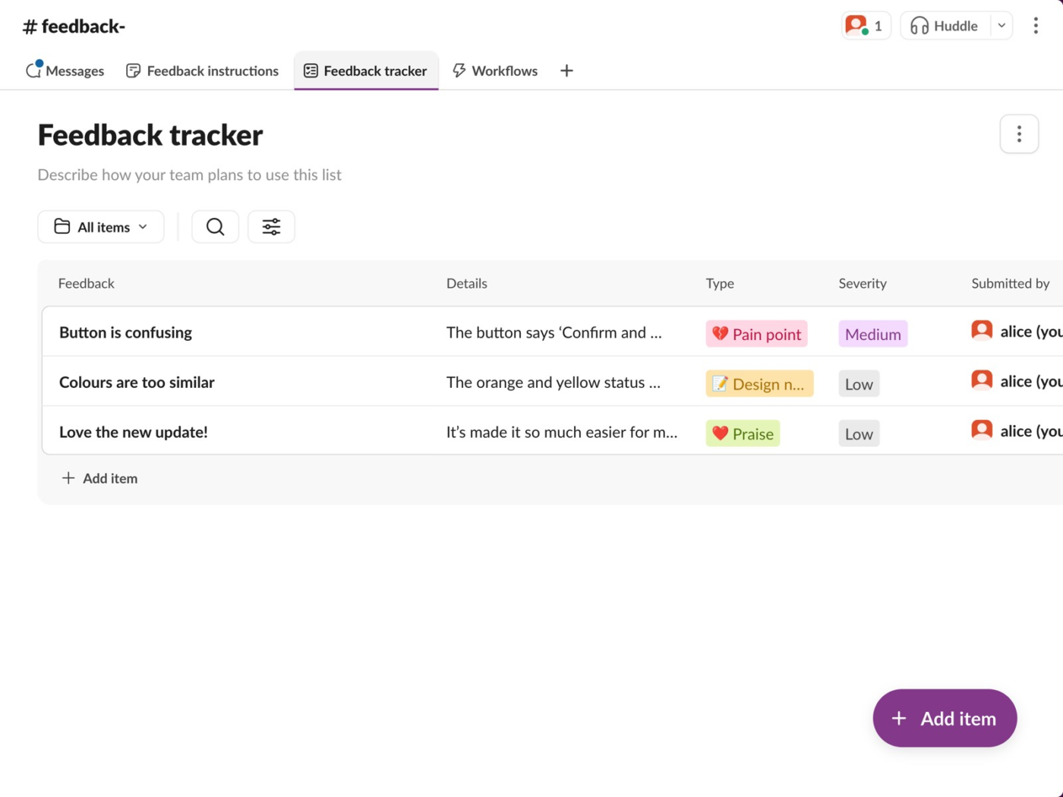Select the Feedback tracker tab
Image resolution: width=1063 pixels, height=797 pixels.
point(366,71)
